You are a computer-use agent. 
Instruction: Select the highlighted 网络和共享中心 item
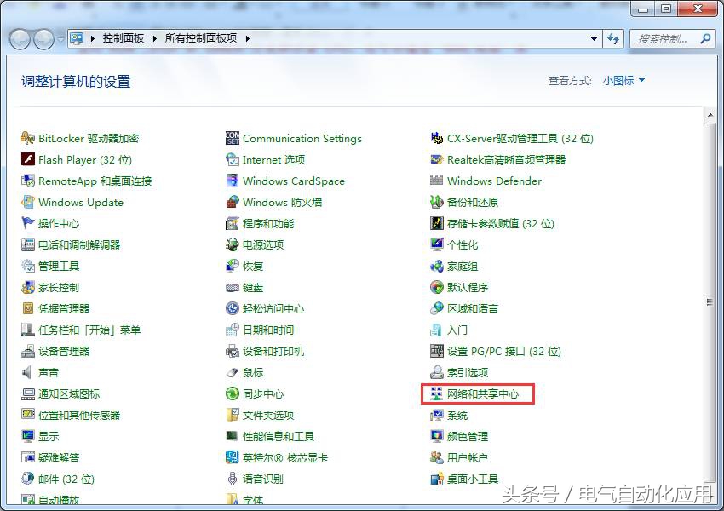(483, 393)
